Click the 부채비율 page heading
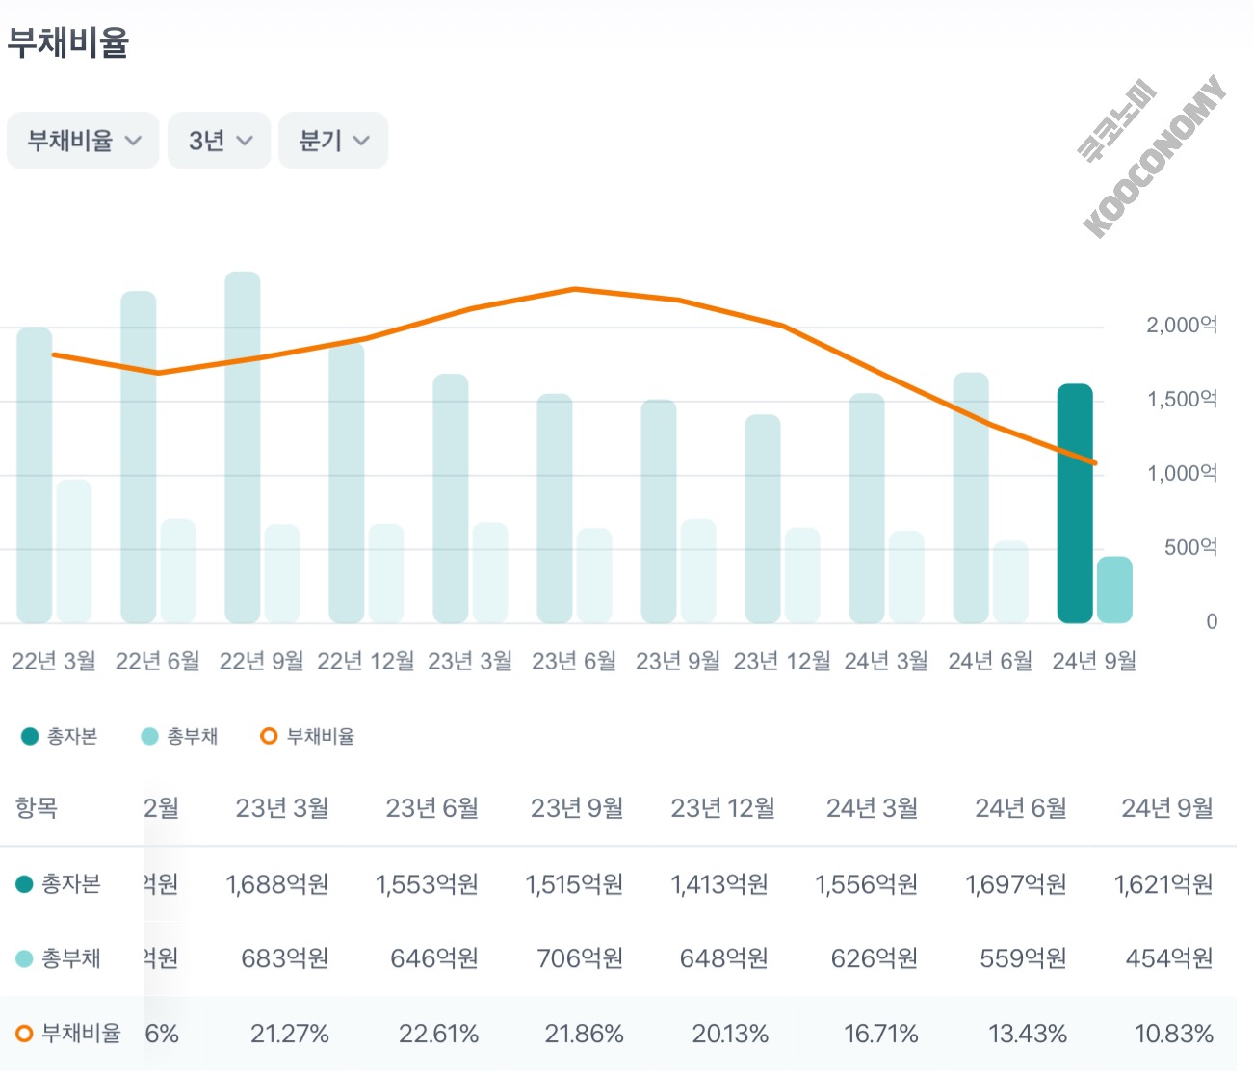Viewport: 1254px width, 1075px height. (x=67, y=42)
